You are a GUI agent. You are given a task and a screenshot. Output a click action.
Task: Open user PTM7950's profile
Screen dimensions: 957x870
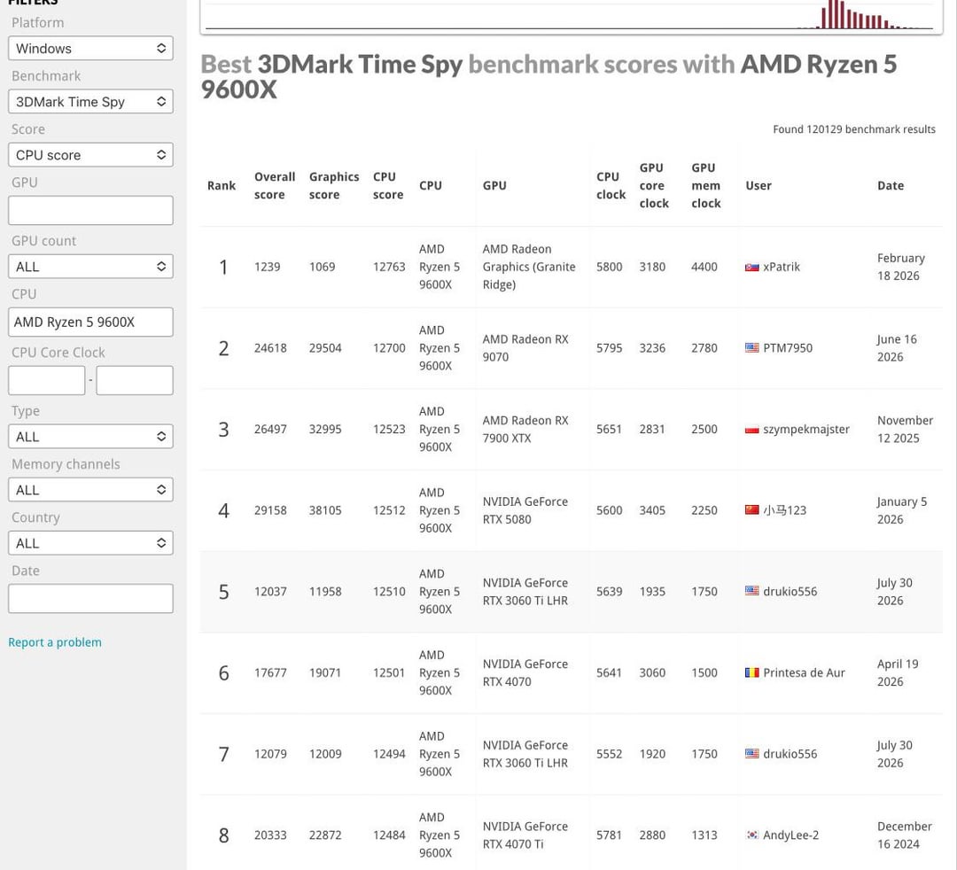point(788,348)
